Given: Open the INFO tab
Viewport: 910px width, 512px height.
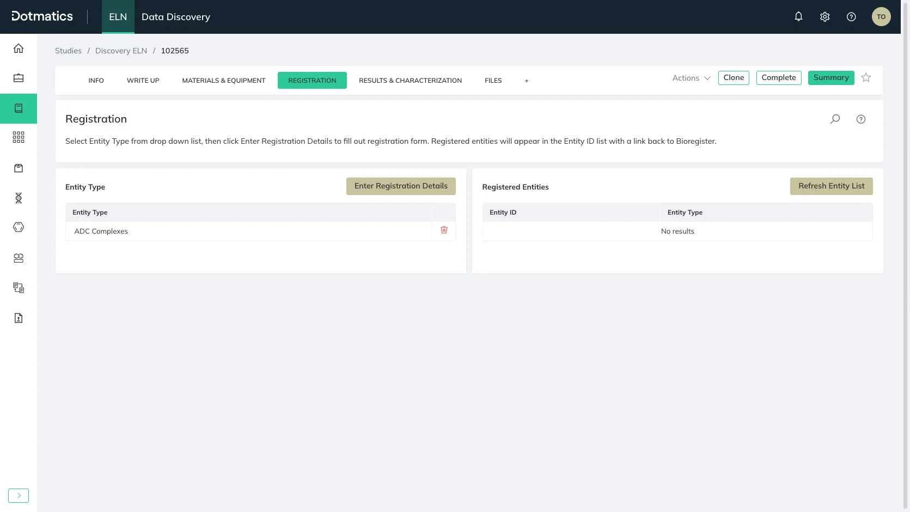Looking at the screenshot, I should click(96, 81).
